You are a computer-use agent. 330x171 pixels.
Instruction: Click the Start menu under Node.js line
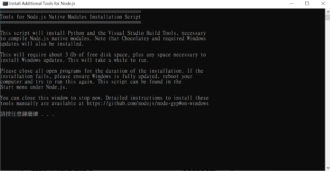click(x=34, y=87)
